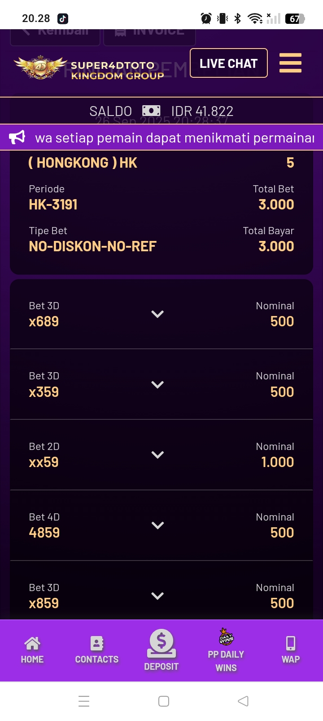Start a Live Chat session

(229, 63)
